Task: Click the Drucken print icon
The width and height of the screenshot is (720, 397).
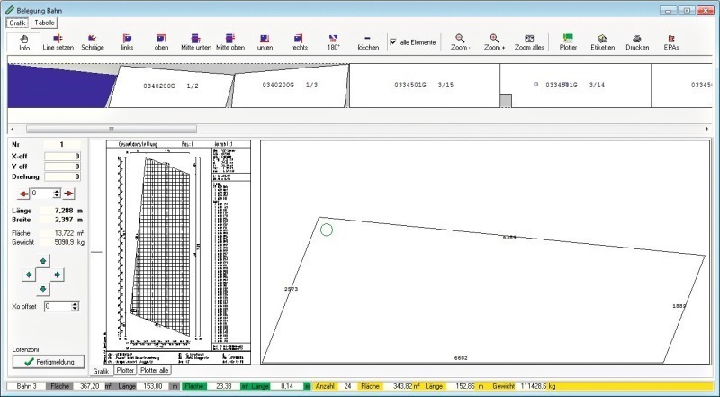Action: [637, 42]
